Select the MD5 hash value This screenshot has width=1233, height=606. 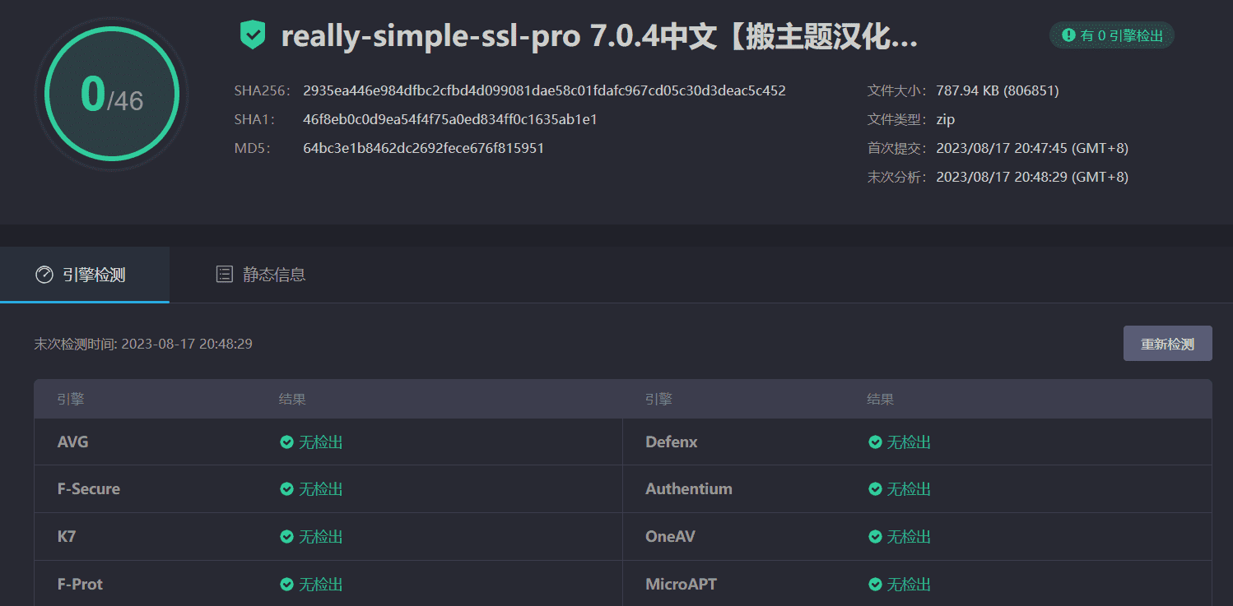(x=423, y=148)
